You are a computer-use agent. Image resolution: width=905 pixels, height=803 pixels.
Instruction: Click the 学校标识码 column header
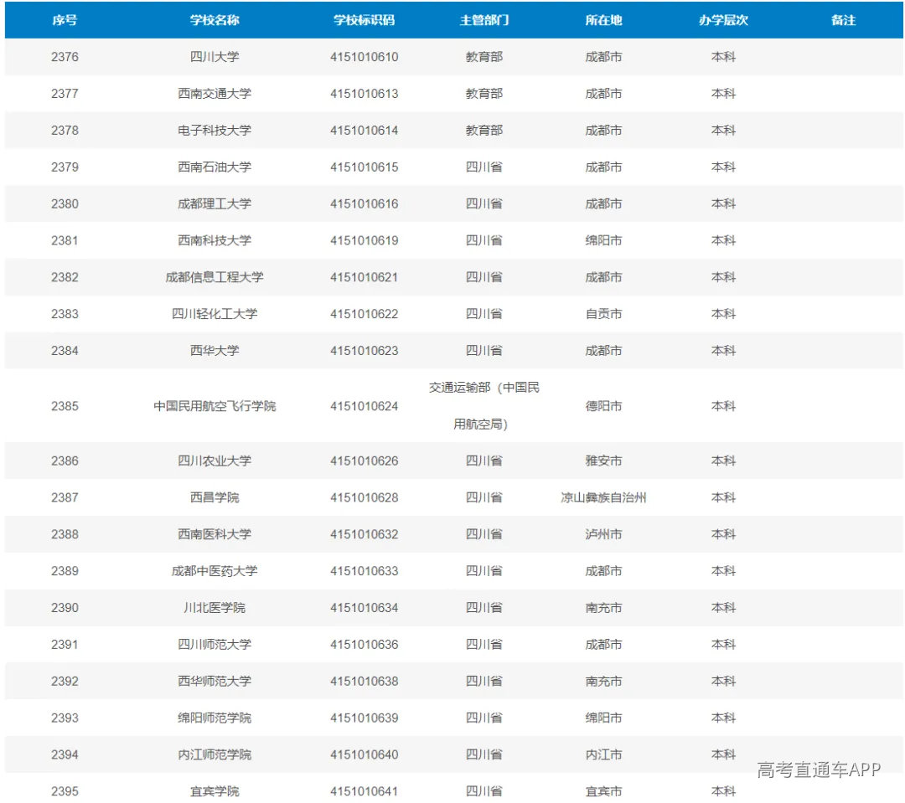click(x=365, y=20)
